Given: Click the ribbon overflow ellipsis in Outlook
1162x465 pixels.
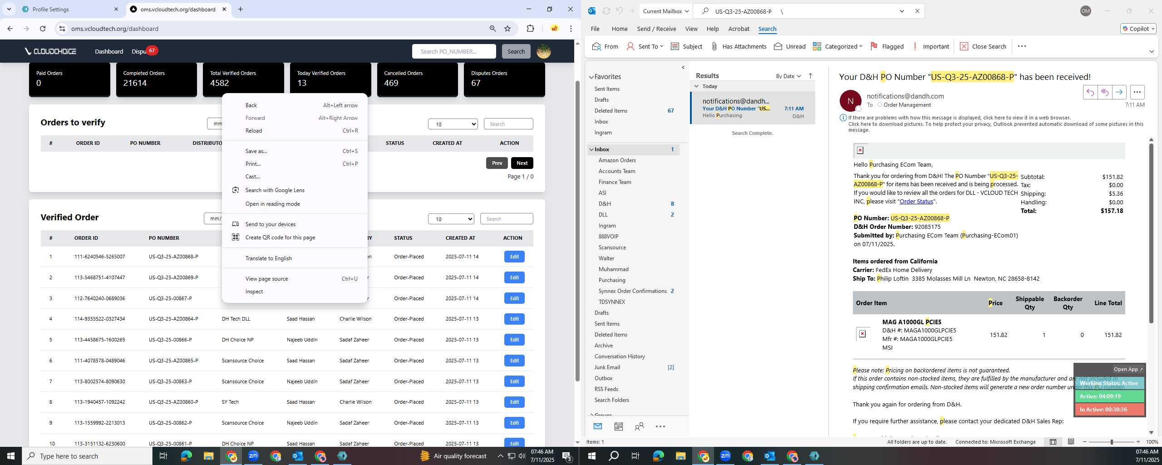Looking at the screenshot, I should (x=1022, y=46).
